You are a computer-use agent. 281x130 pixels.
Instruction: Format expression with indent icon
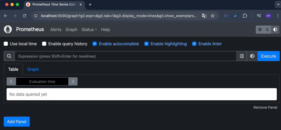pyautogui.click(x=242, y=56)
